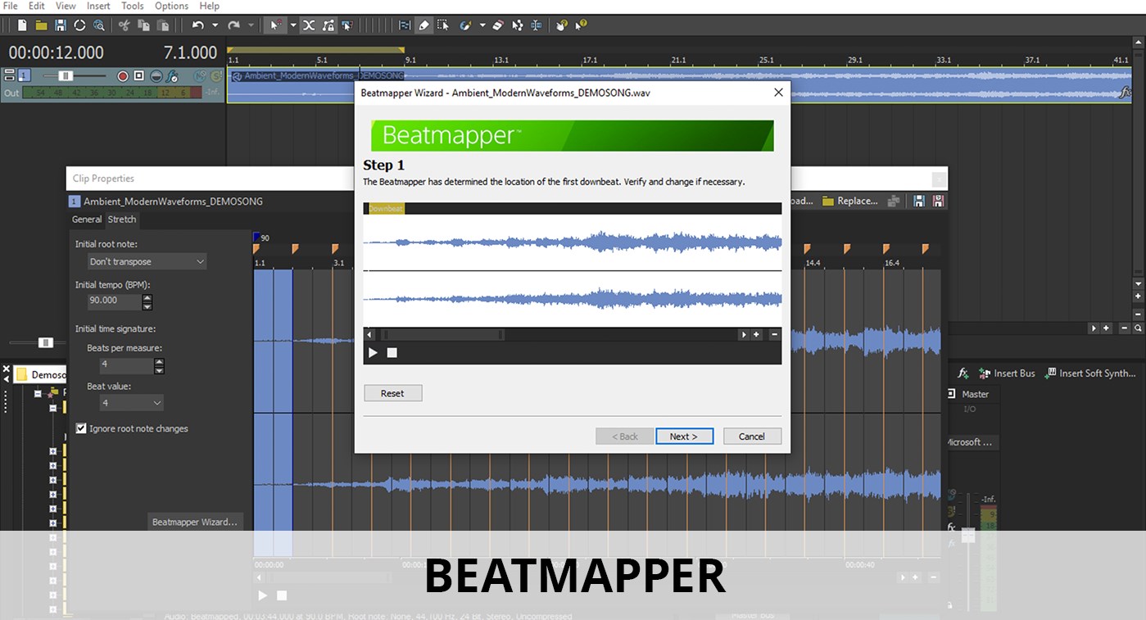Open the Initial root note dropdown
1146x620 pixels.
tap(146, 260)
